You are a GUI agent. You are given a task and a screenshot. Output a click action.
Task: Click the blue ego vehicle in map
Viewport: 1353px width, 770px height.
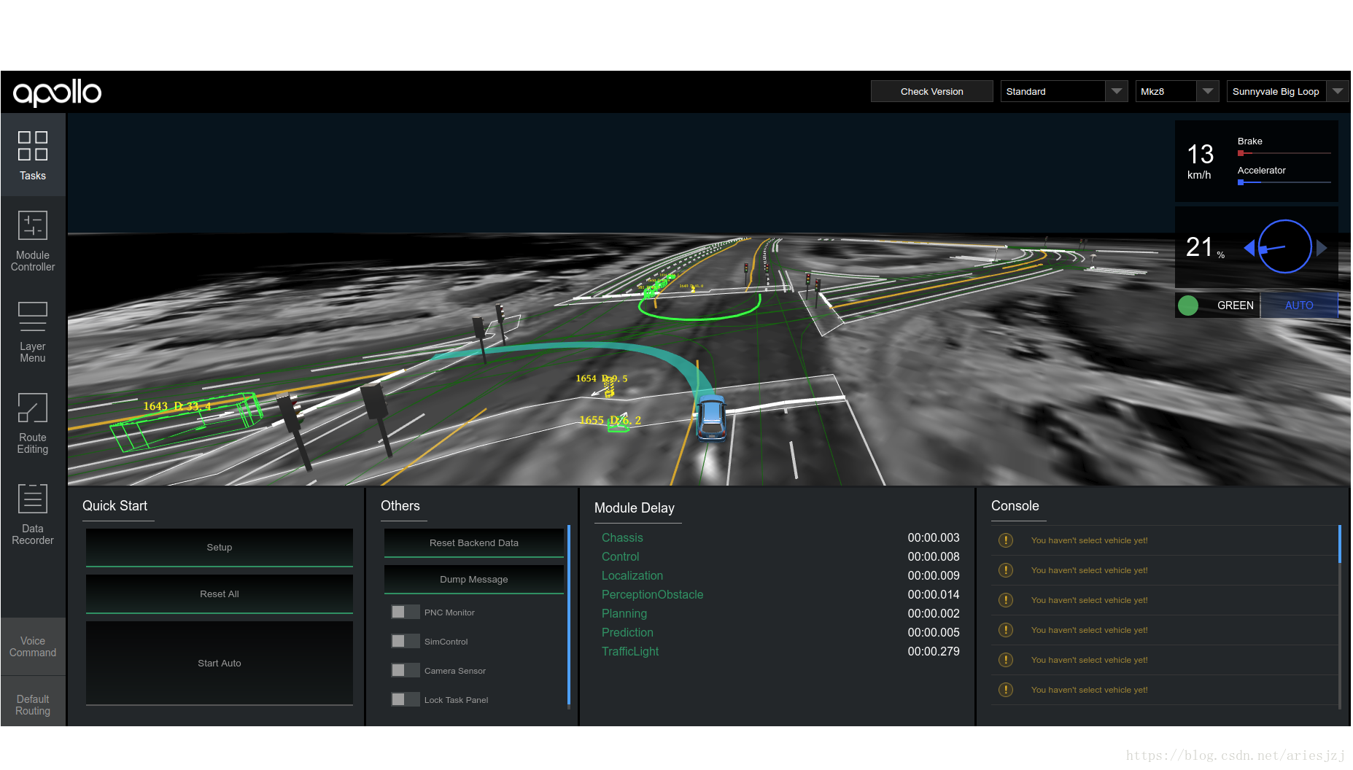(x=710, y=418)
